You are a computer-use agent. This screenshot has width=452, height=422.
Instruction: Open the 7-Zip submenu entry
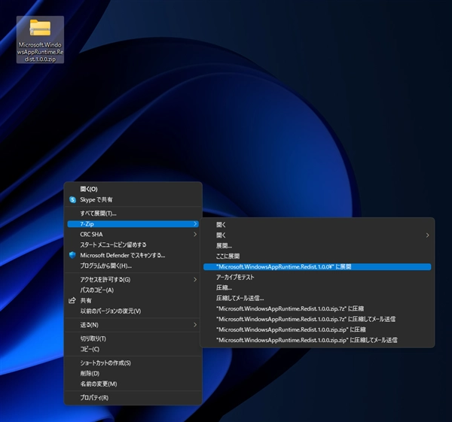[x=133, y=224]
